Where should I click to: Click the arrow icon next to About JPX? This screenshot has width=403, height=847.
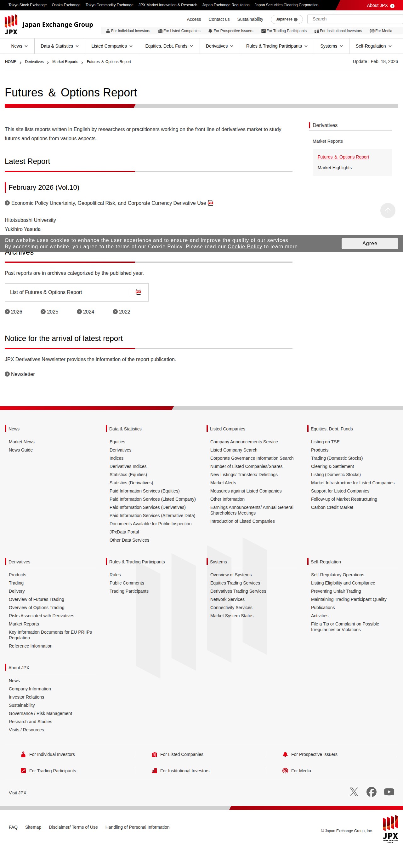click(392, 6)
